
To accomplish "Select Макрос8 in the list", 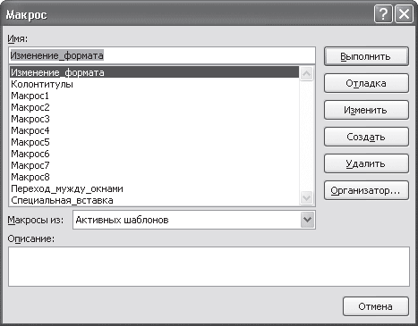I will [154, 177].
